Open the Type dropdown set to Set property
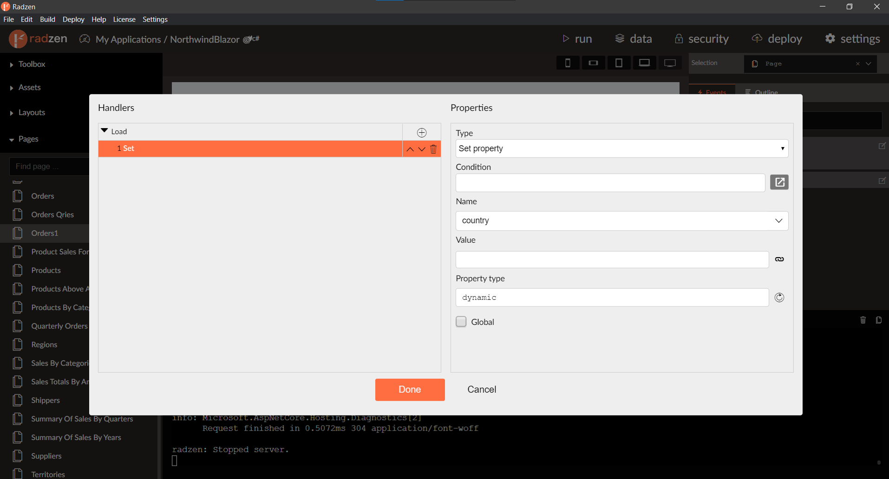 coord(621,149)
